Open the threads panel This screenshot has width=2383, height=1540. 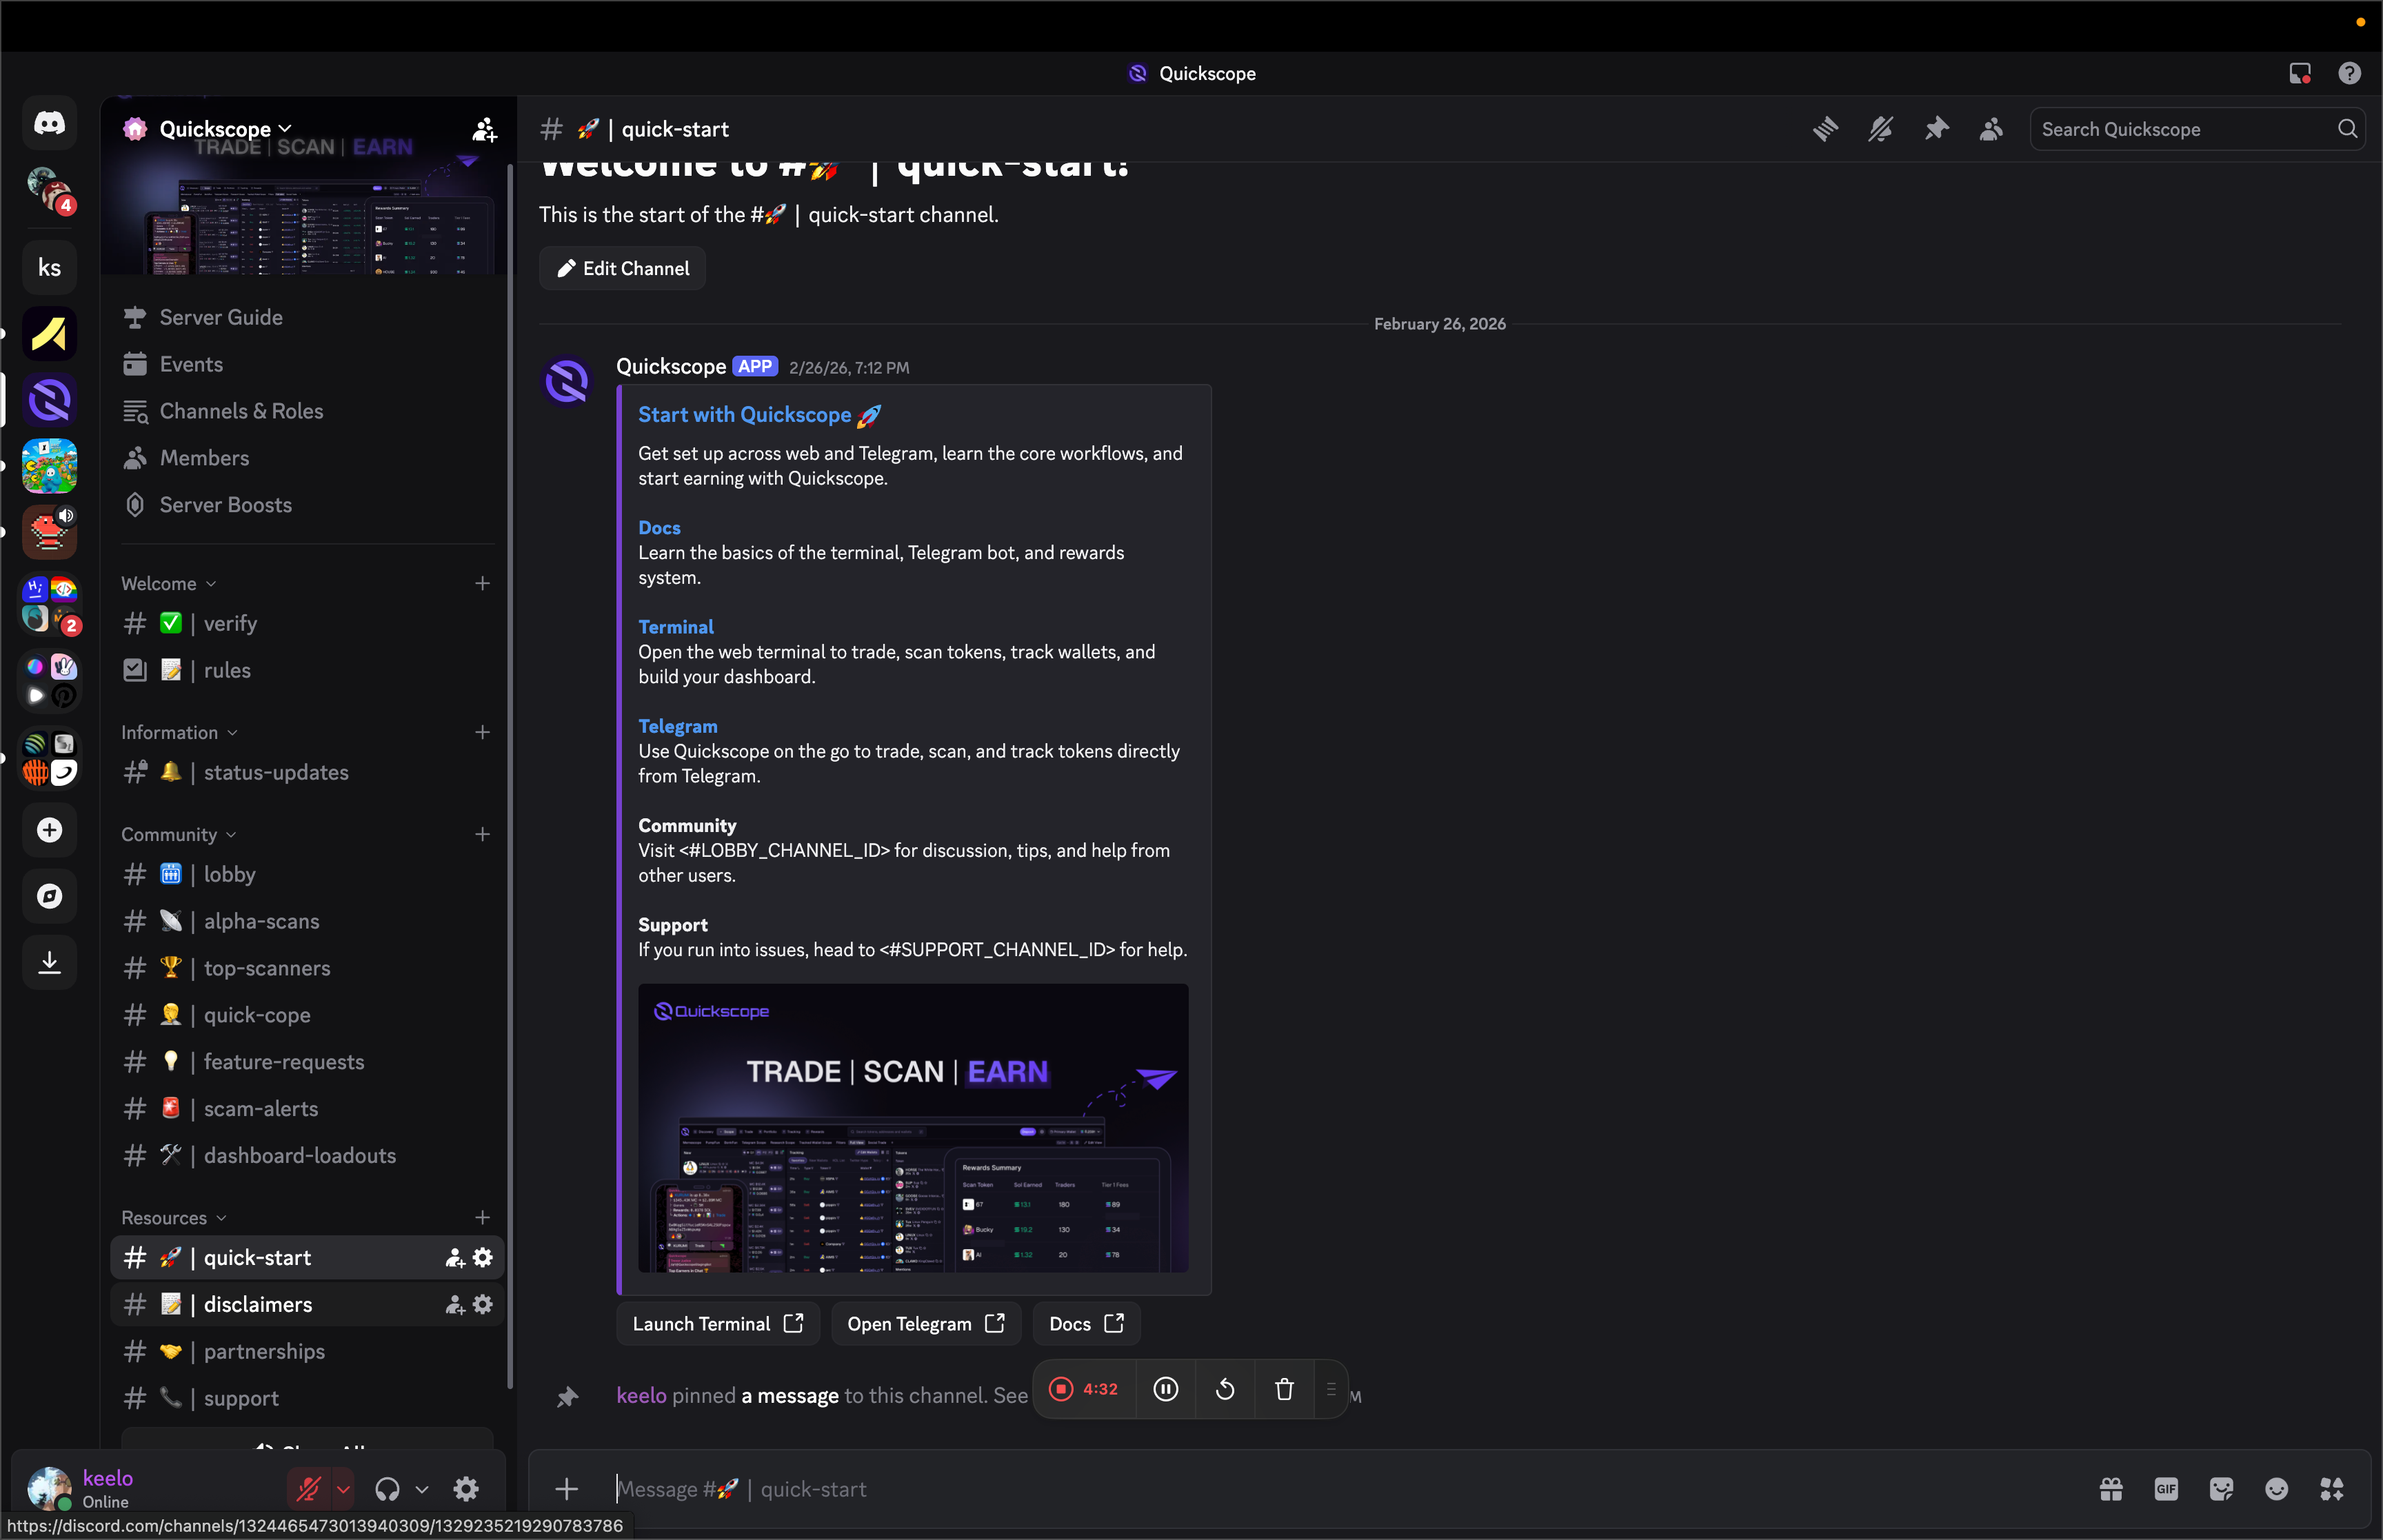[x=1825, y=129]
